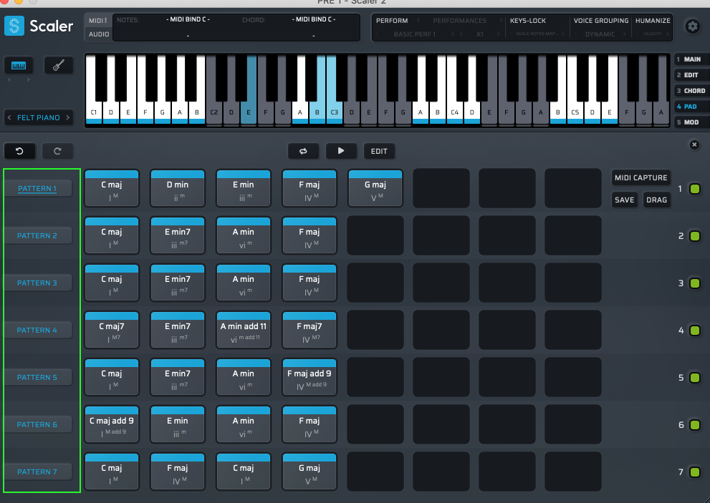Switch to the guitar view icon
The width and height of the screenshot is (710, 503).
(x=59, y=66)
